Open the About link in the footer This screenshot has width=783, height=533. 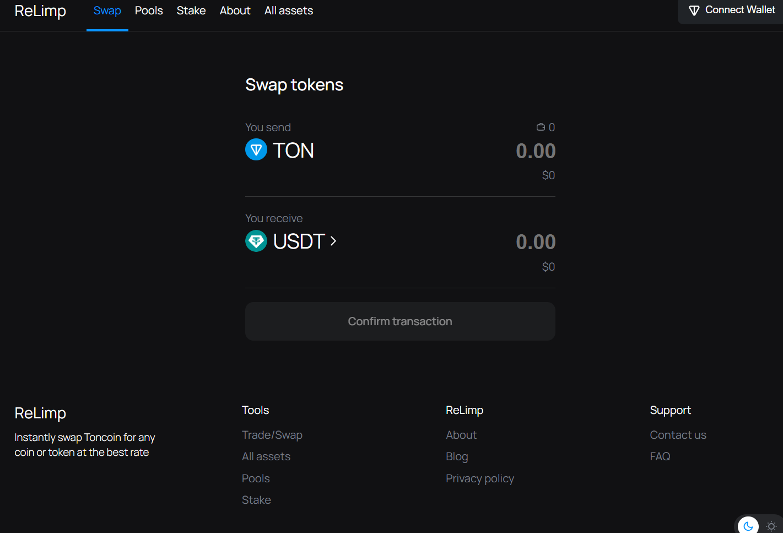pos(461,435)
